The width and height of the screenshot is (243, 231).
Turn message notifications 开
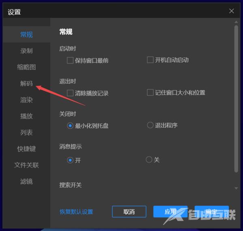point(70,160)
